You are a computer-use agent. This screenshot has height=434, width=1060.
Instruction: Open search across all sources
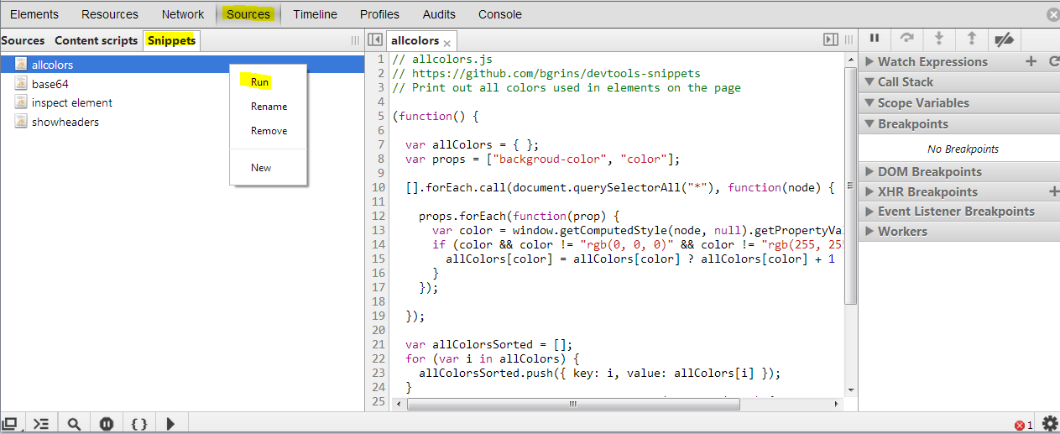pos(74,424)
